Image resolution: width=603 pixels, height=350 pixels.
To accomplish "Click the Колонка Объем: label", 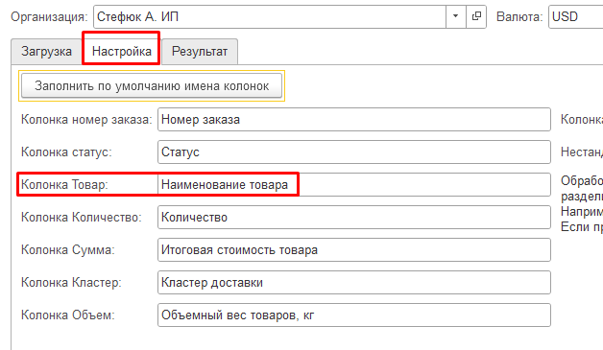I will (x=67, y=315).
